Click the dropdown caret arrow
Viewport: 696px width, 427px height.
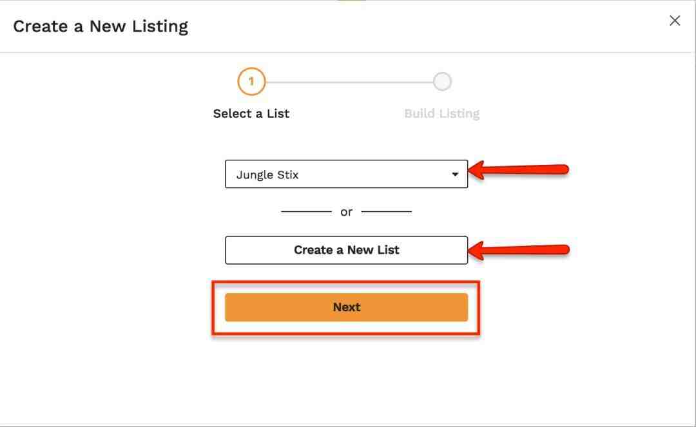pos(455,174)
